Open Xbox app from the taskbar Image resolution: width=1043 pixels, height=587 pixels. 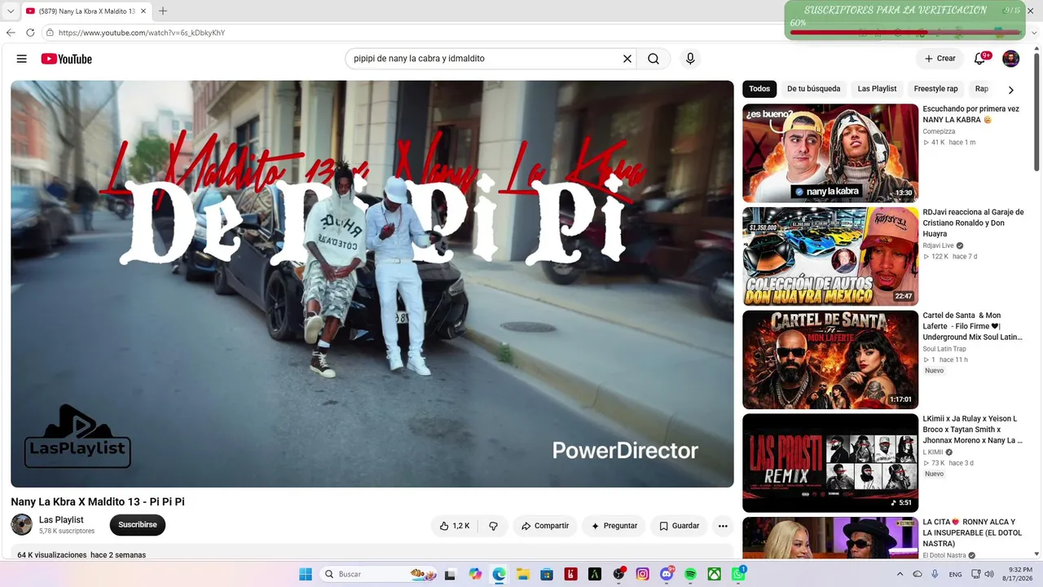714,574
